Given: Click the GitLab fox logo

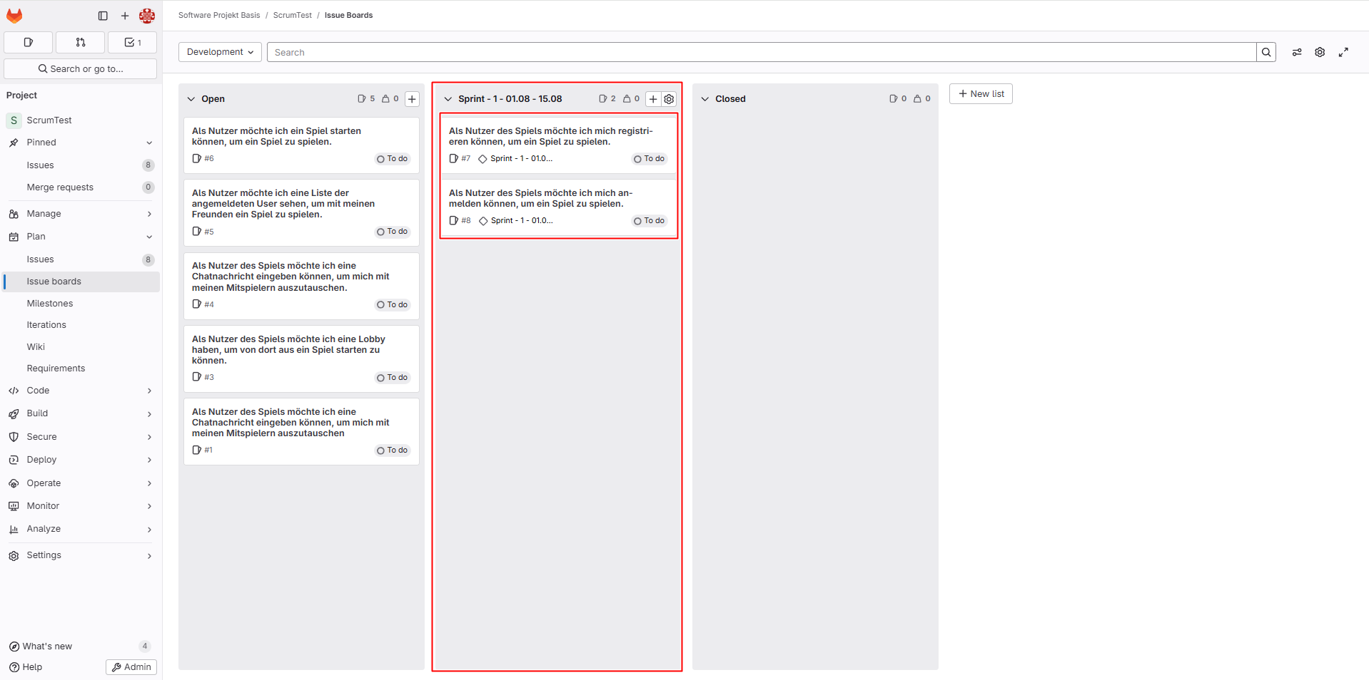Looking at the screenshot, I should pos(14,16).
